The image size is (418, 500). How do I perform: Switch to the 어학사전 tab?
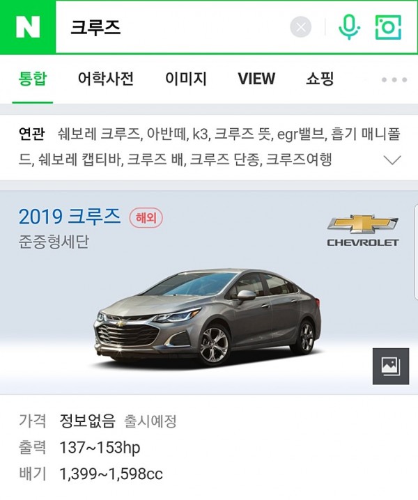(x=106, y=79)
